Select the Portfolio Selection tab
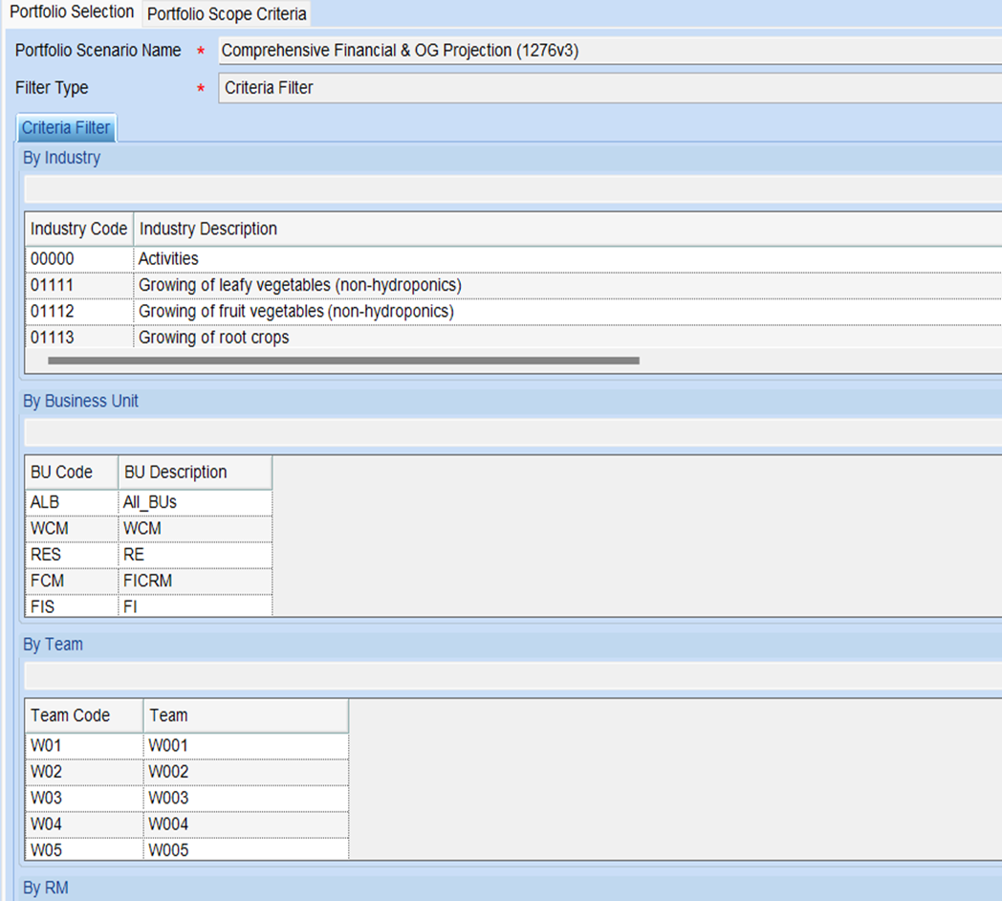 [72, 12]
